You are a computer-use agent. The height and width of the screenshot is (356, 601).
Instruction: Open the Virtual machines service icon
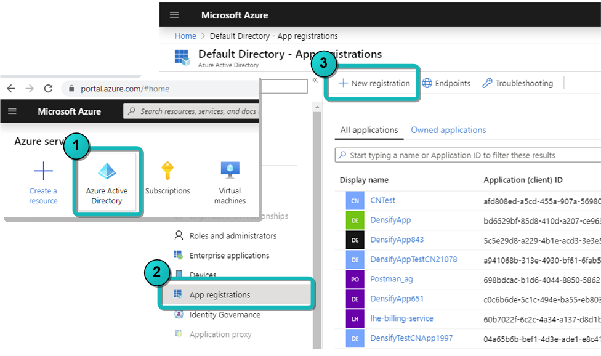click(230, 171)
